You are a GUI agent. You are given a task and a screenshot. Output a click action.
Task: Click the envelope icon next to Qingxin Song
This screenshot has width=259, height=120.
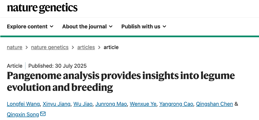pos(43,114)
